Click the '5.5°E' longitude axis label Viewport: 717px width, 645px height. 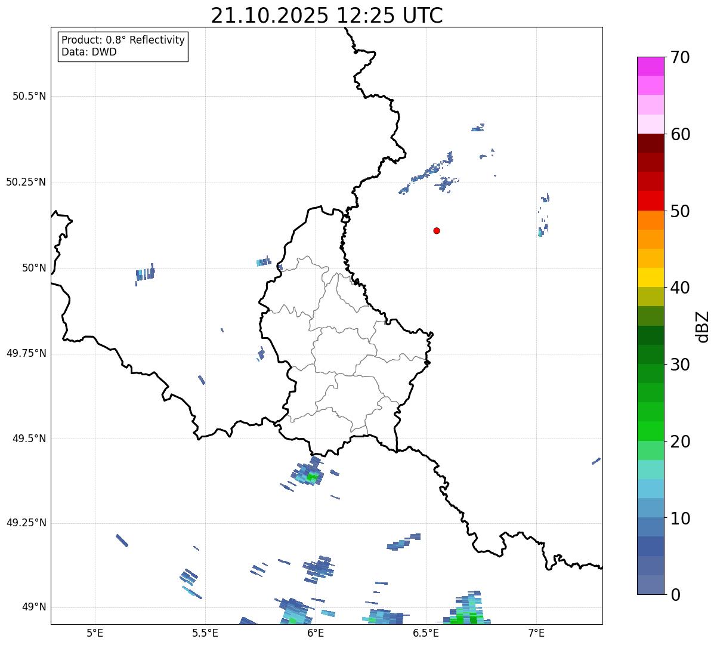[x=205, y=633]
